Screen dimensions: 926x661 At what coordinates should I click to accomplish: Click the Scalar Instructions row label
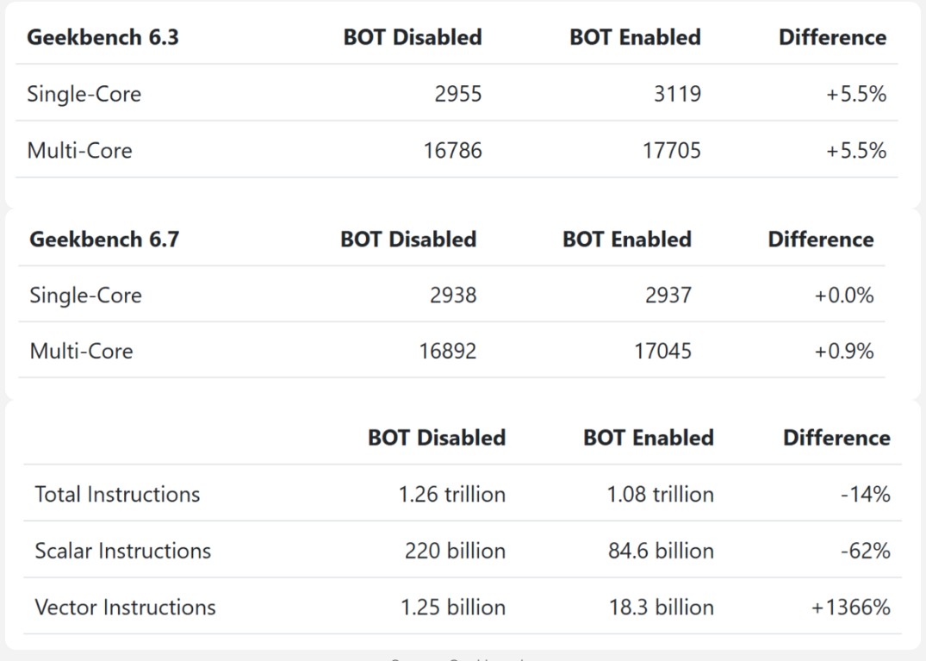[x=122, y=551]
